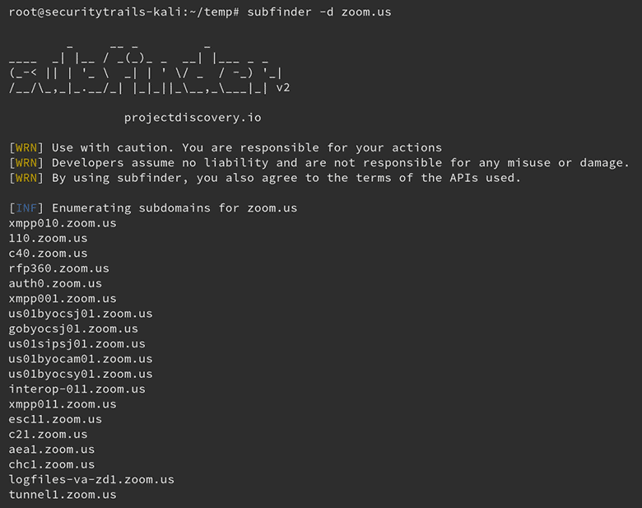This screenshot has width=642, height=508.
Task: Select logfiles-va-zd1.zoom.us entry
Action: tap(91, 480)
